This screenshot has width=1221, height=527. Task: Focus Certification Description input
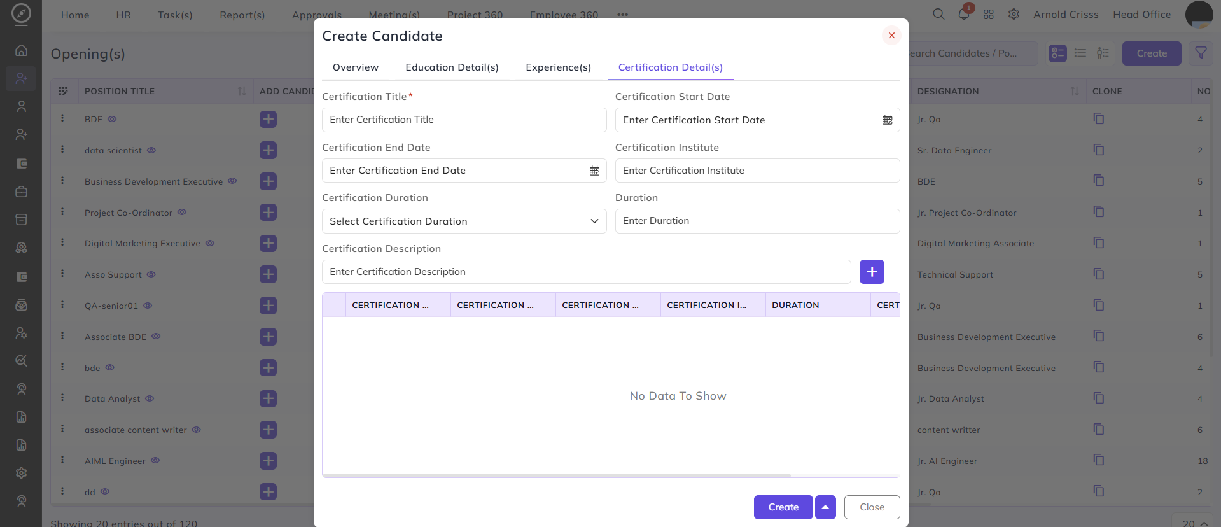[586, 272]
